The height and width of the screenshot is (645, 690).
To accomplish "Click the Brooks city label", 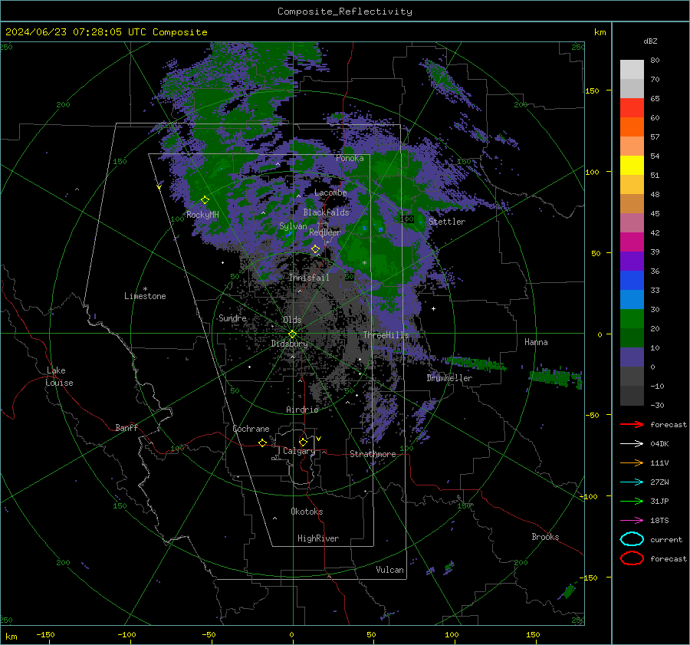I will click(x=545, y=537).
